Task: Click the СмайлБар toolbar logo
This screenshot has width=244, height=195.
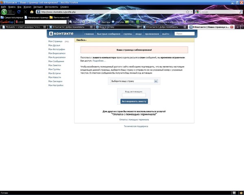Action: point(7,22)
